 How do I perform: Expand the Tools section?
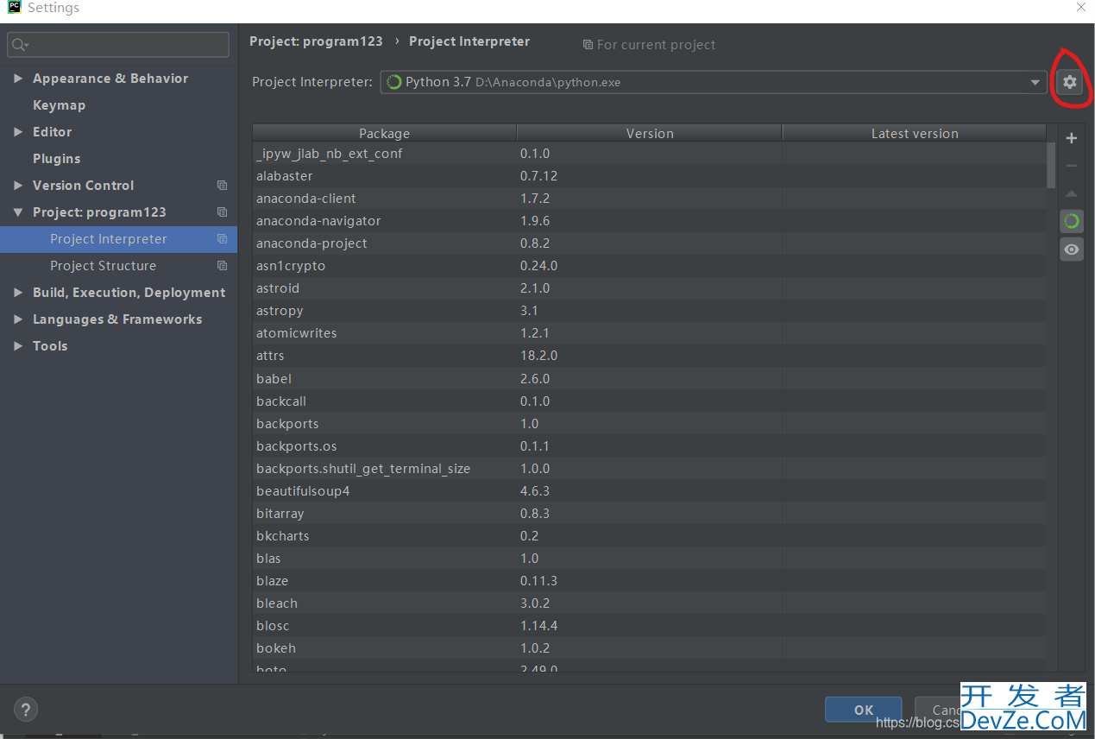click(18, 346)
